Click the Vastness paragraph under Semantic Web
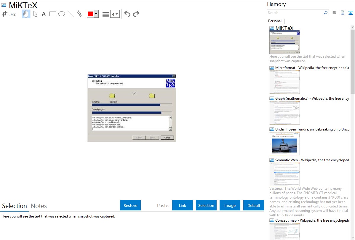 coord(309,202)
